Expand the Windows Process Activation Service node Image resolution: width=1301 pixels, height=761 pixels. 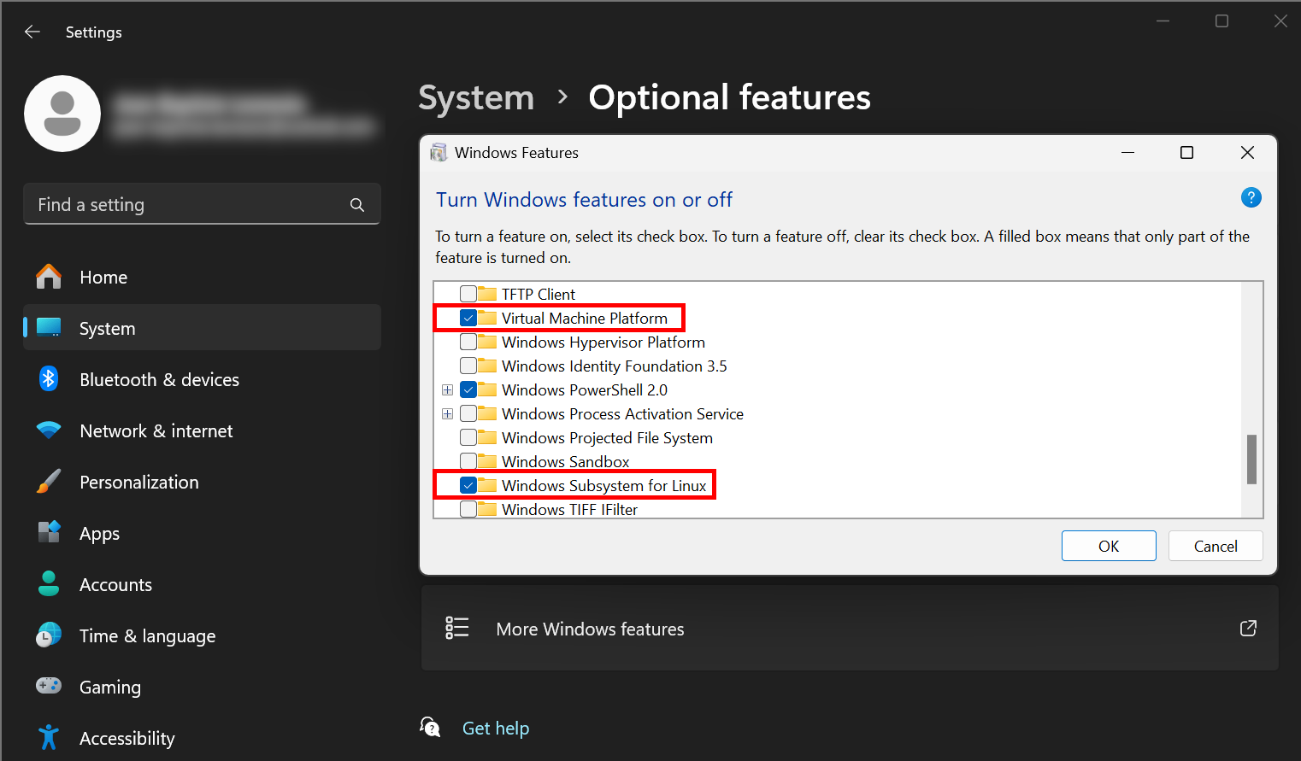[x=447, y=413]
